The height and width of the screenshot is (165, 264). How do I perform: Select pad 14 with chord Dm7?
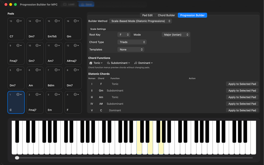(35, 29)
